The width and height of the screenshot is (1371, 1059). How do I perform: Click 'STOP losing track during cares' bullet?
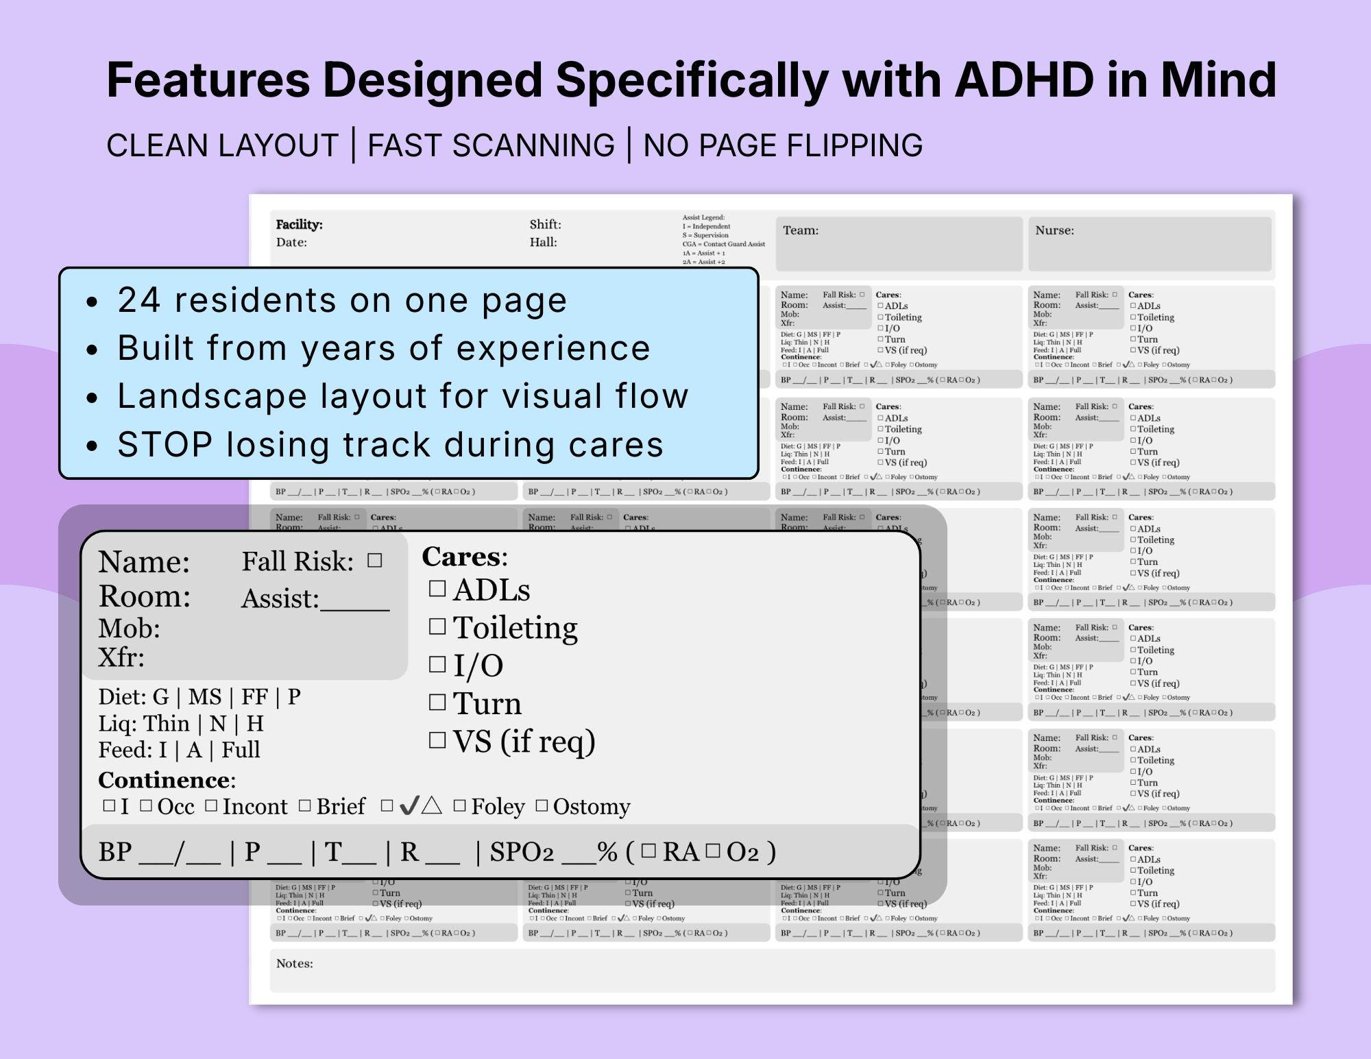(x=390, y=444)
